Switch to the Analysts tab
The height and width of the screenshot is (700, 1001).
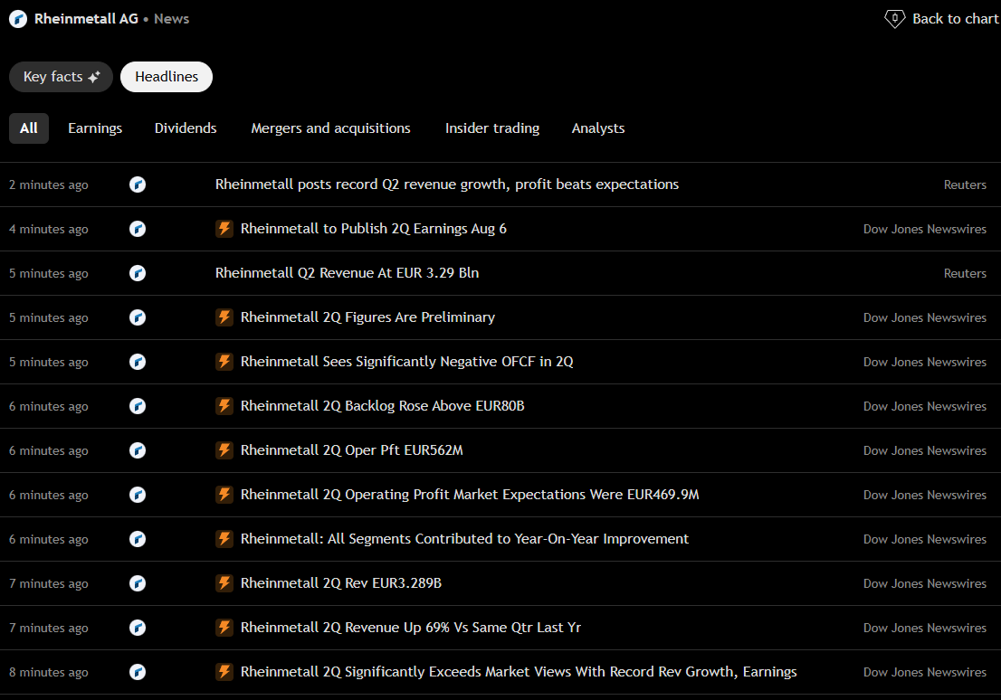[x=598, y=128]
